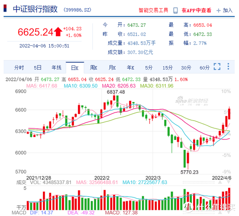Switch to the 5分 chart
The width and height of the screenshot is (239, 216).
click(149, 67)
